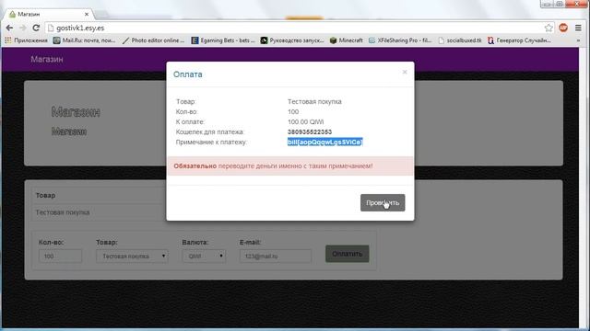This screenshot has height=331, width=590.
Task: Close the Оплата dialog with X
Action: coord(405,72)
